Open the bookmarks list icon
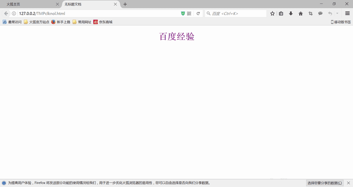The image size is (353, 187). (281, 14)
